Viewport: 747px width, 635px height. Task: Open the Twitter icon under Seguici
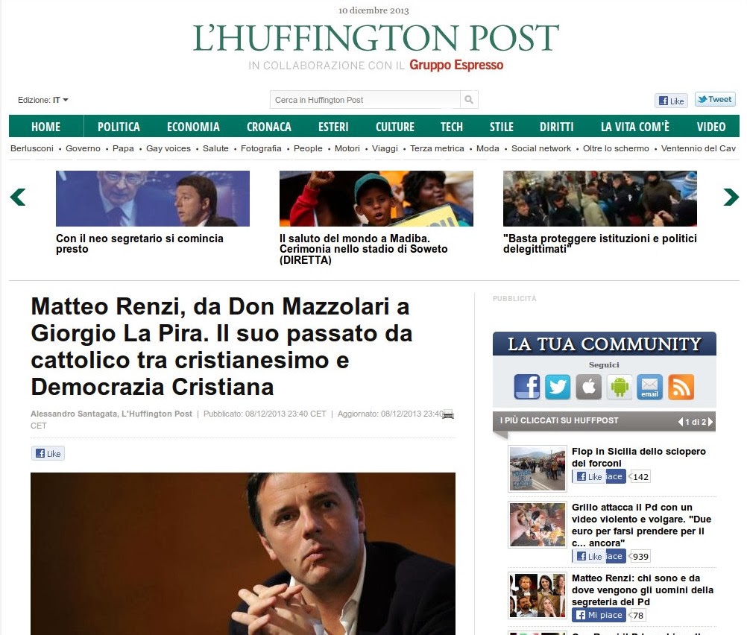558,386
